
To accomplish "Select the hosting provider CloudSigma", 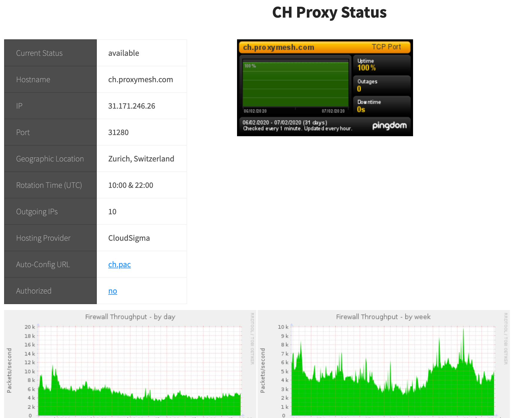I will pos(129,238).
